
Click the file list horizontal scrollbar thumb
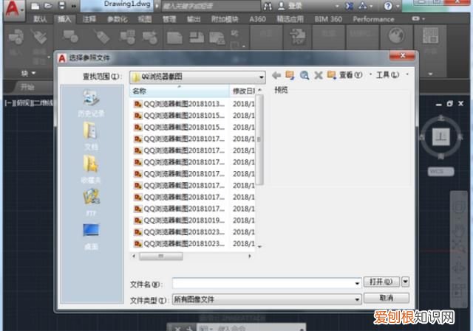coord(161,256)
